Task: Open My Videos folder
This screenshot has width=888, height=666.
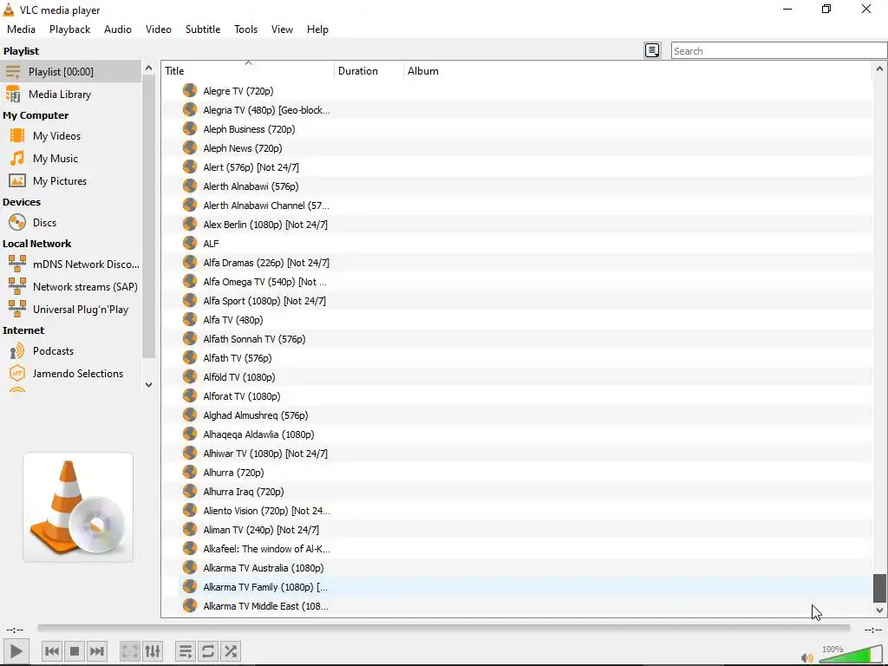Action: pos(70,136)
